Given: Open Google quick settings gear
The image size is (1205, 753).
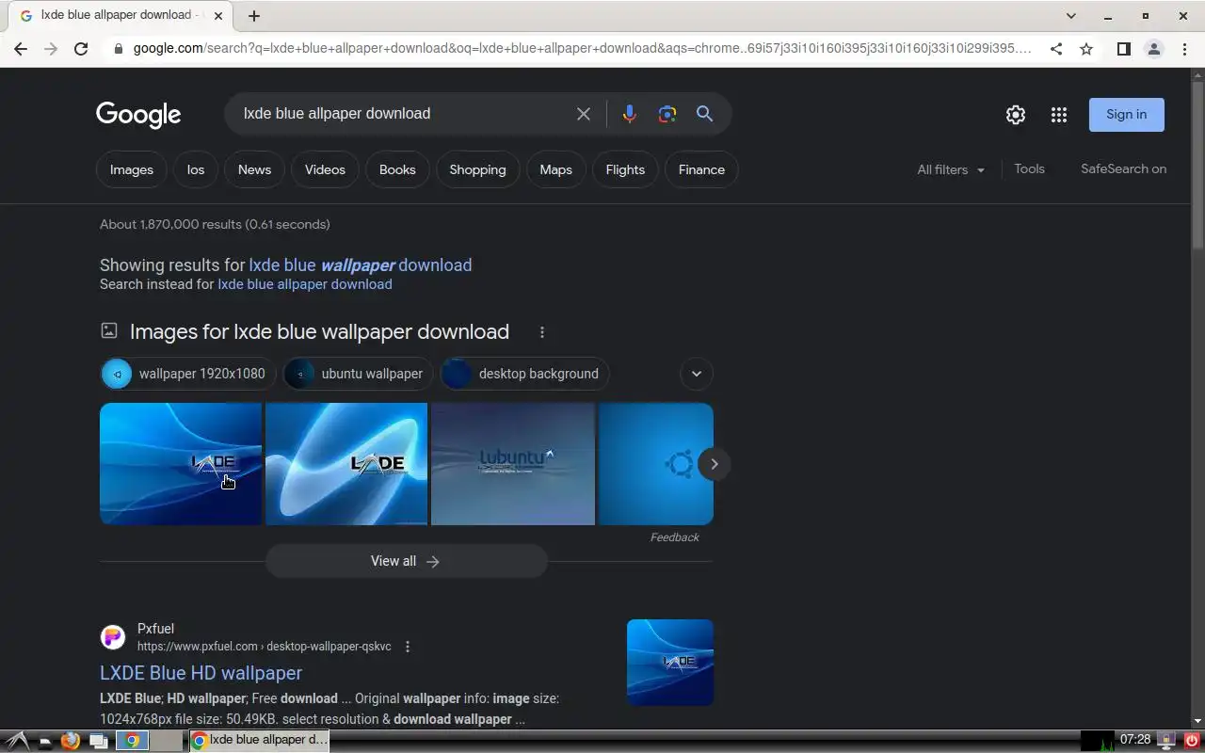Looking at the screenshot, I should (1015, 115).
